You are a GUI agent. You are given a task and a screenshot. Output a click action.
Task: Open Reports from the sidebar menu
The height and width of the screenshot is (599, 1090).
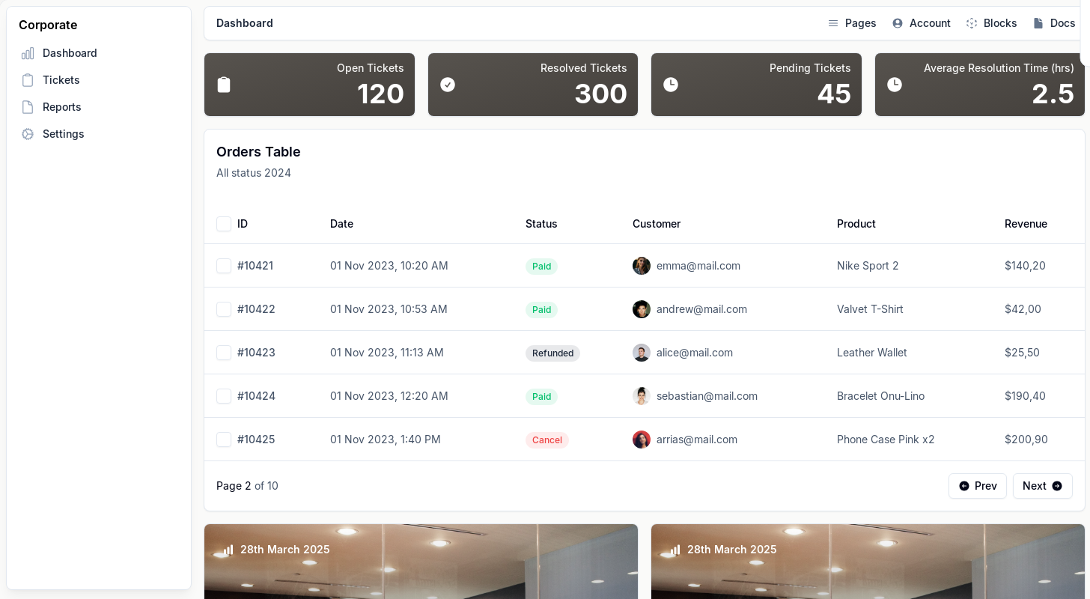tap(61, 107)
